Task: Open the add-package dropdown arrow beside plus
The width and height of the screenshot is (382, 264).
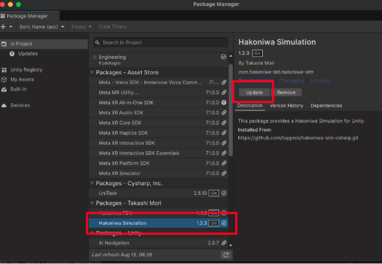Action: (11, 26)
